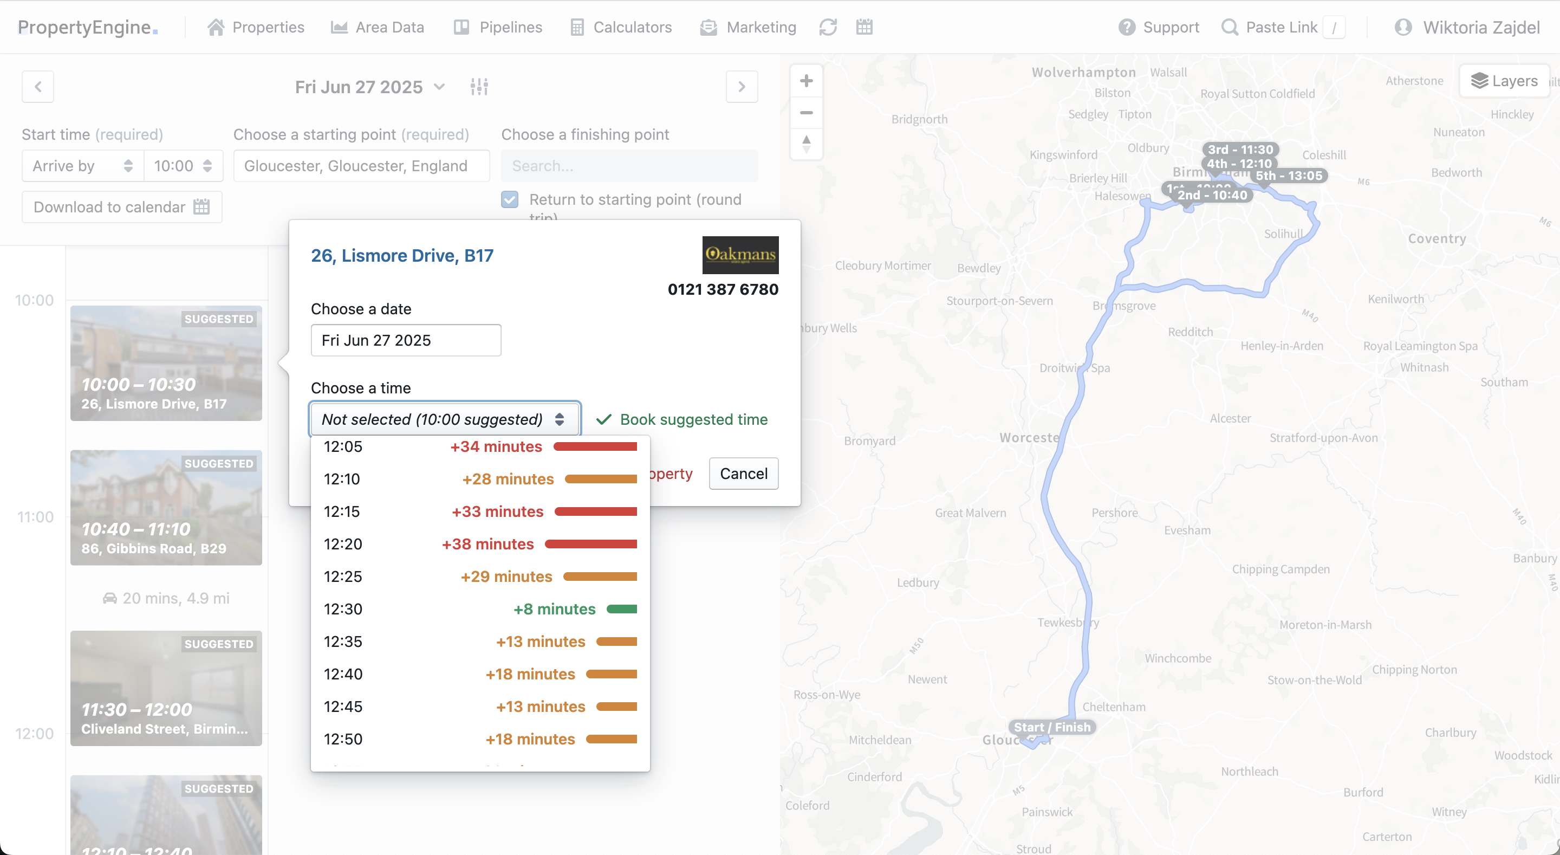The image size is (1560, 855).
Task: Open the Area Data menu
Action: pos(378,27)
